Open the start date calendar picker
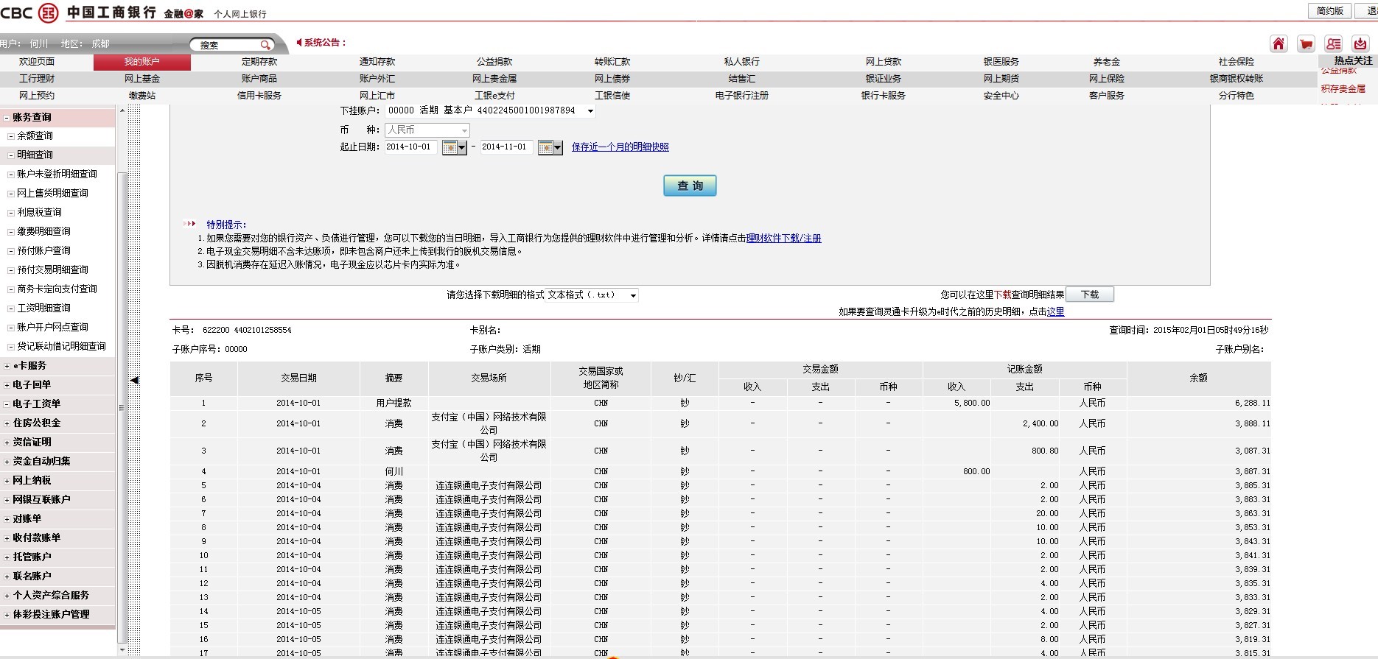1378x659 pixels. 454,148
